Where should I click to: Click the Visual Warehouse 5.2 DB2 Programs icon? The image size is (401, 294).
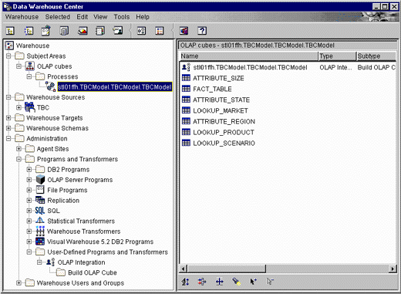pyautogui.click(x=40, y=242)
